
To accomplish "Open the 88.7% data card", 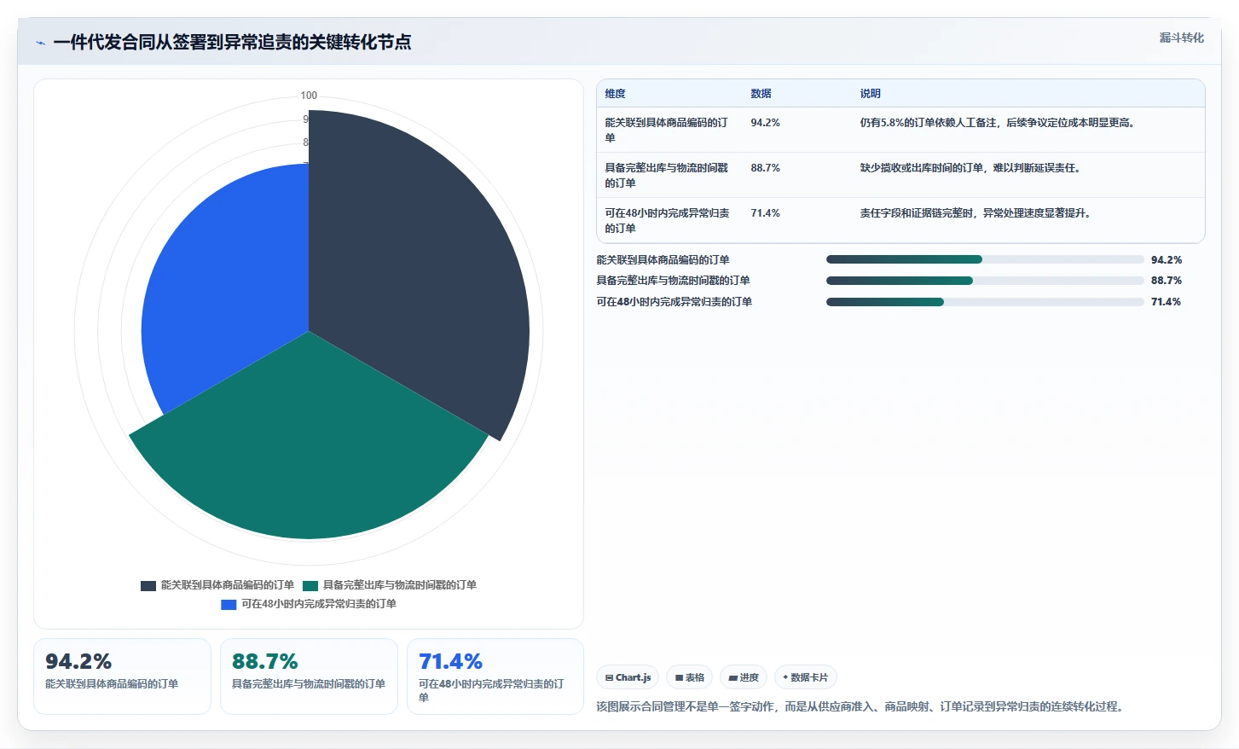I will click(309, 676).
